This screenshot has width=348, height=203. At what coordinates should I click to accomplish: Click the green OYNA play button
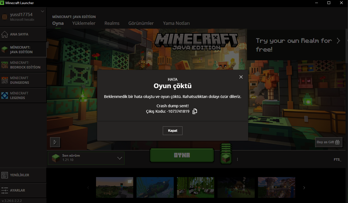coord(182,155)
